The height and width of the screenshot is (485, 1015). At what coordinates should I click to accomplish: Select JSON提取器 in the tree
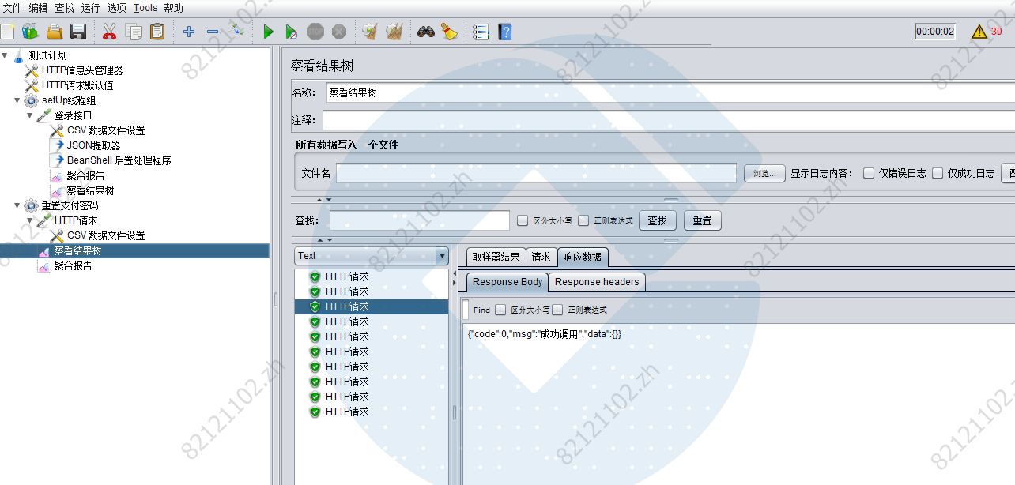coord(93,145)
